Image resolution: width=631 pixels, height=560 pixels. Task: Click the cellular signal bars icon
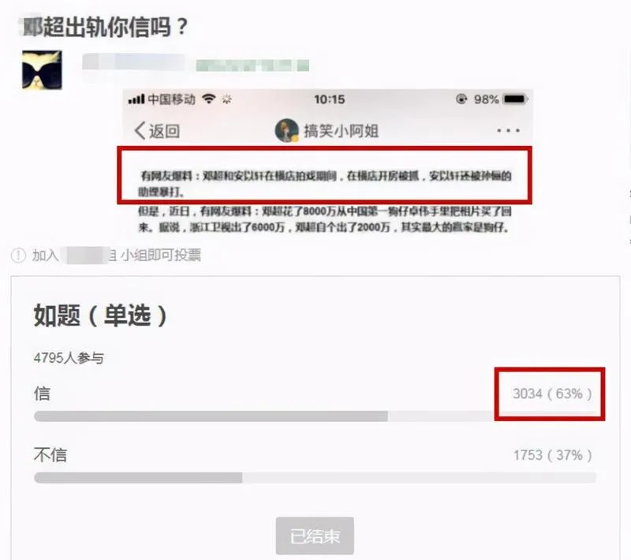(136, 99)
